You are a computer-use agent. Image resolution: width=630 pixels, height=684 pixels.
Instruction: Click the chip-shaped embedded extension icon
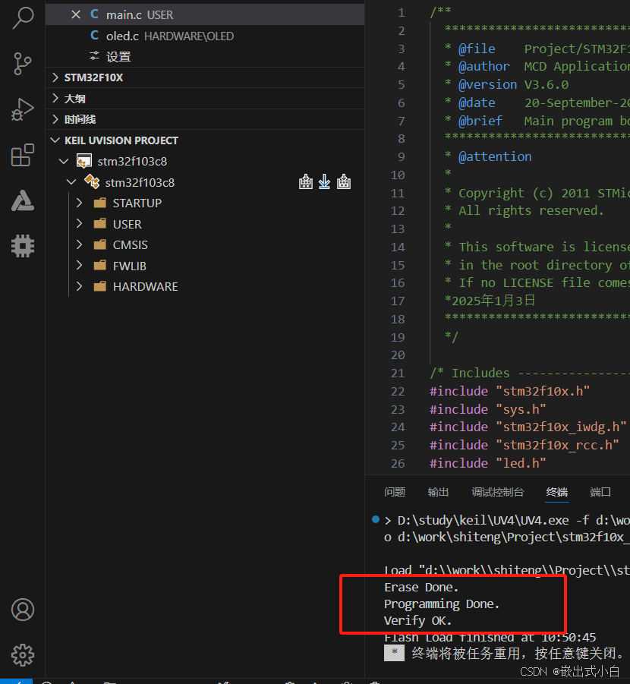23,245
